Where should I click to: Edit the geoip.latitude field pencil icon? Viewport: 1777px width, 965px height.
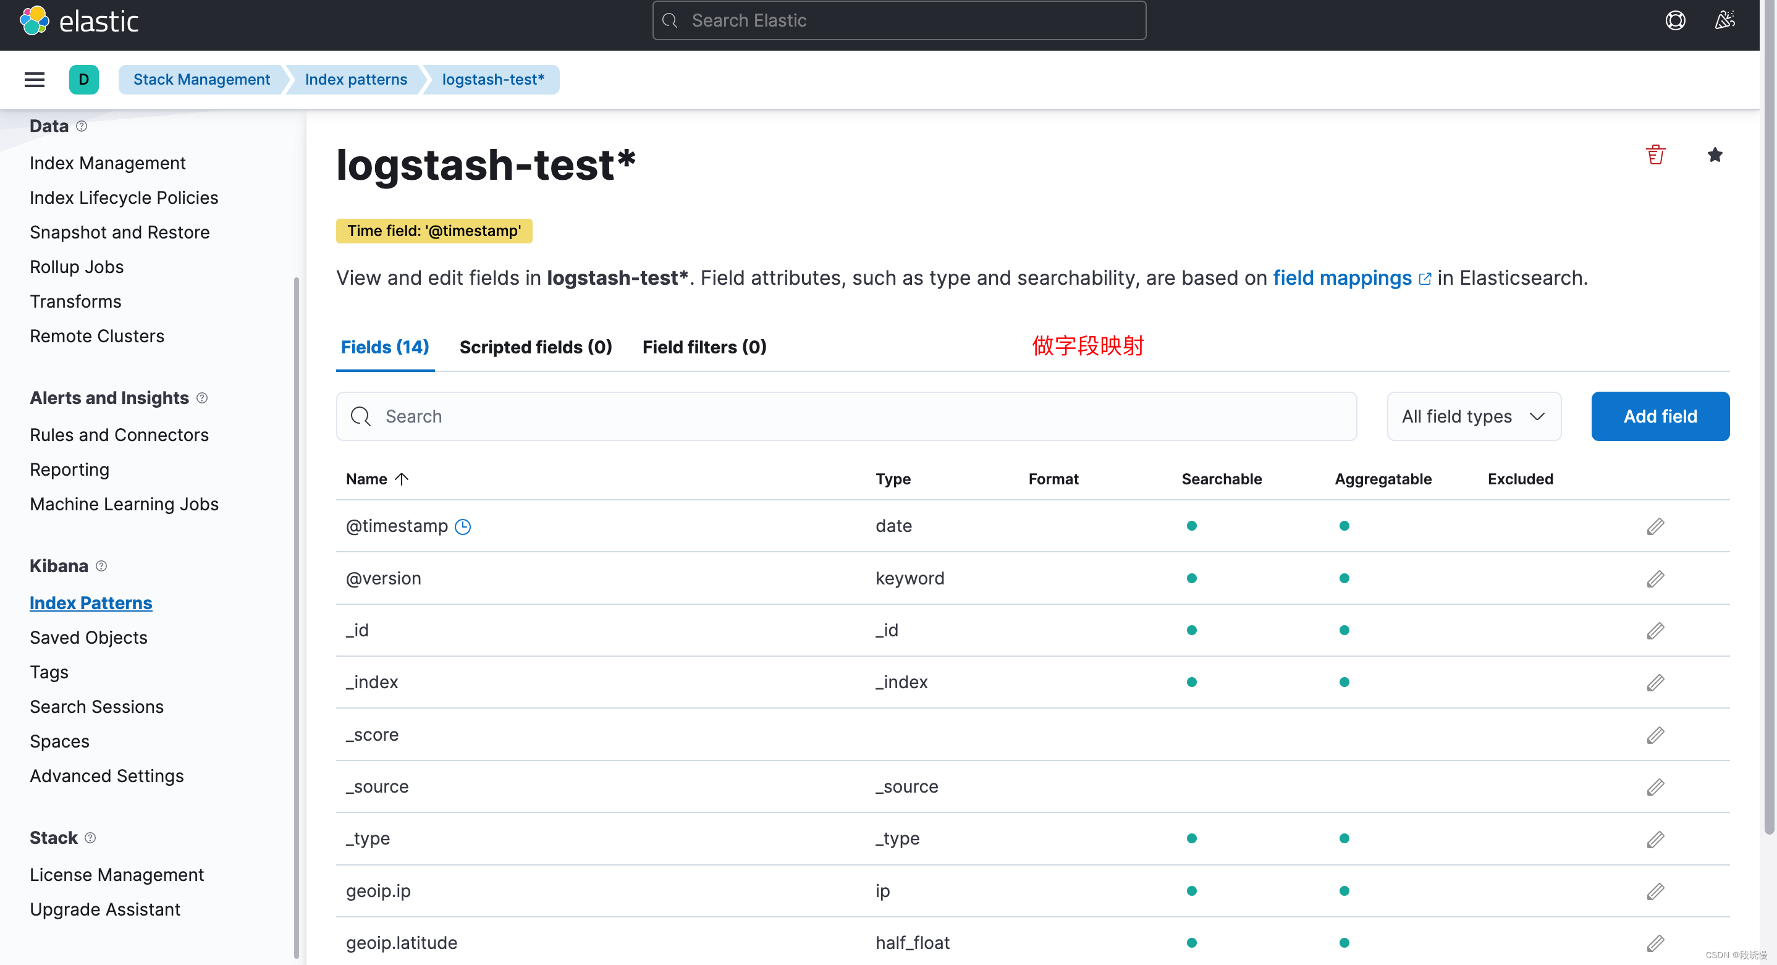point(1656,943)
